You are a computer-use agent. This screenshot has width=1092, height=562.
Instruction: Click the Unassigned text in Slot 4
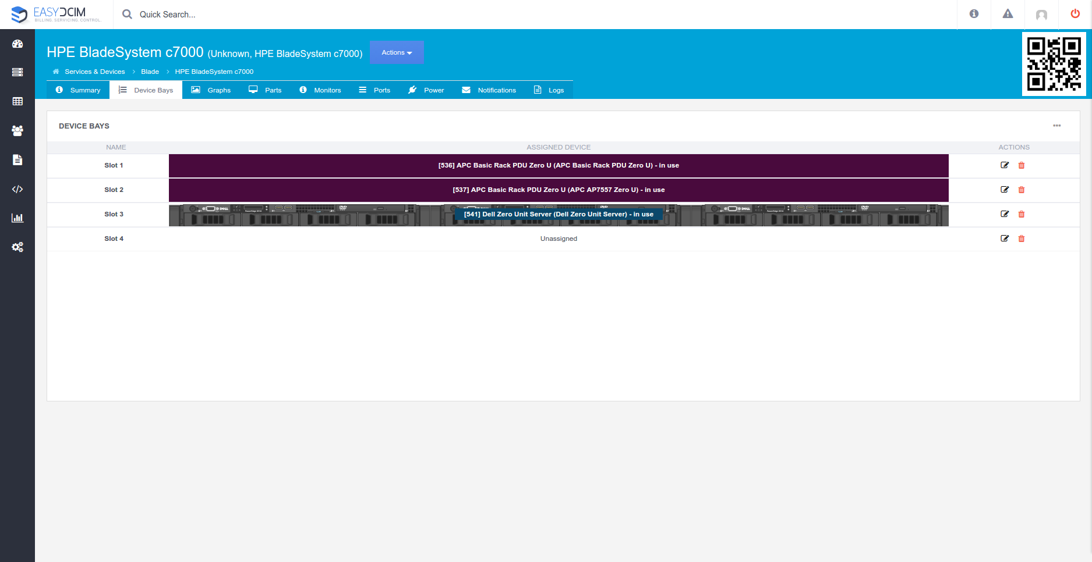559,239
